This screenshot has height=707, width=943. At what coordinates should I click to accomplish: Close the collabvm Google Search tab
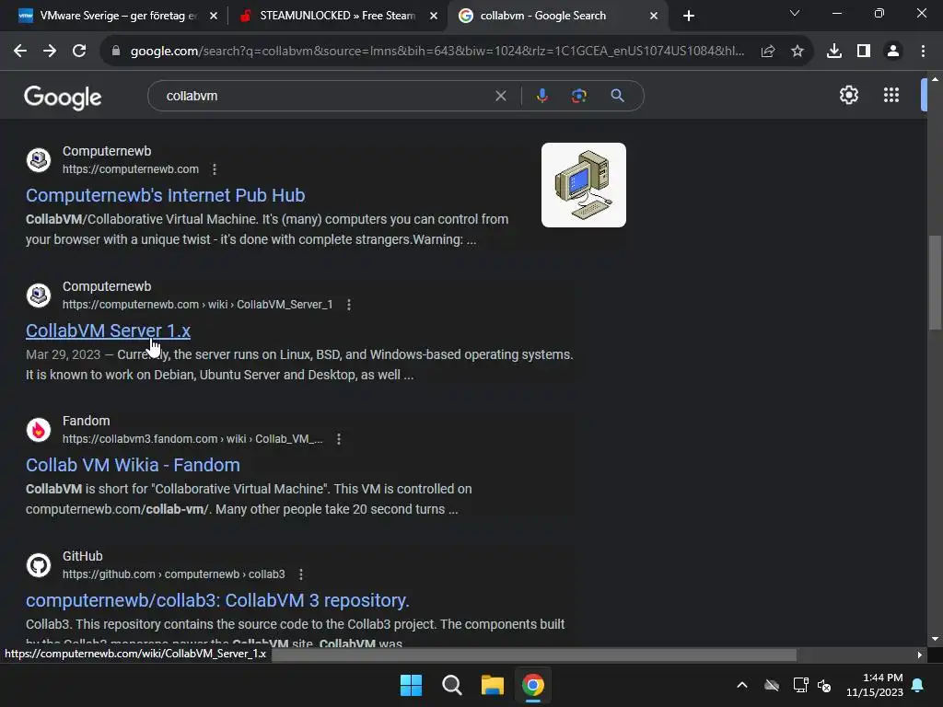tap(654, 17)
